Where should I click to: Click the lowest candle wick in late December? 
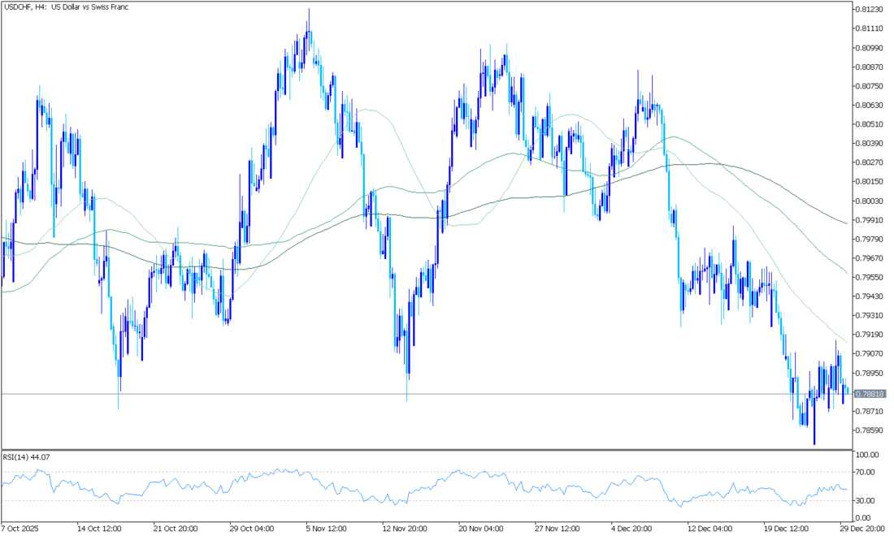click(x=814, y=443)
